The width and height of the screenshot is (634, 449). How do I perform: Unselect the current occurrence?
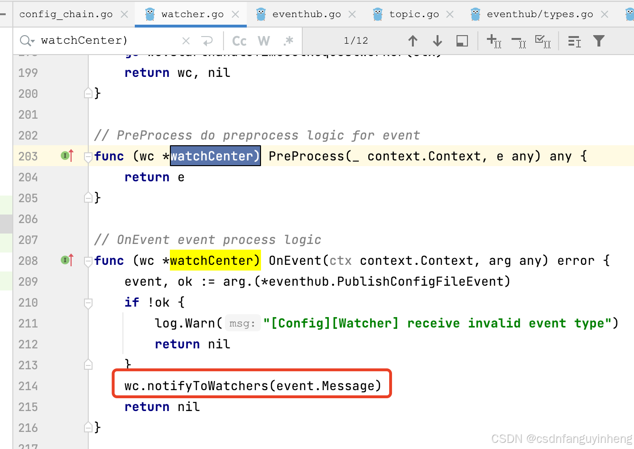(x=519, y=42)
